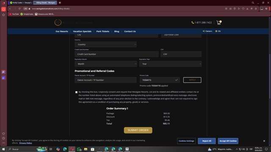The height and width of the screenshot is (152, 271).
Task: Open File Explorer in the taskbar
Action: pyautogui.click(x=86, y=149)
